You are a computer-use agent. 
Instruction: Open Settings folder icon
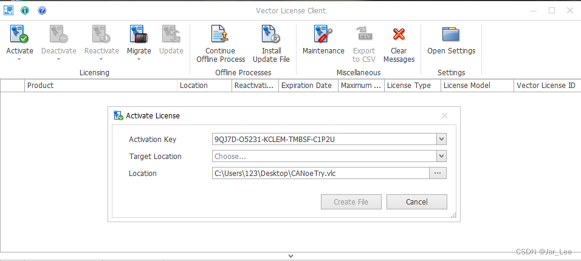tap(451, 34)
